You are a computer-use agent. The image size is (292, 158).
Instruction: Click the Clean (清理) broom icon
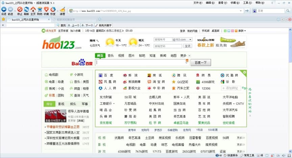tap(62, 9)
